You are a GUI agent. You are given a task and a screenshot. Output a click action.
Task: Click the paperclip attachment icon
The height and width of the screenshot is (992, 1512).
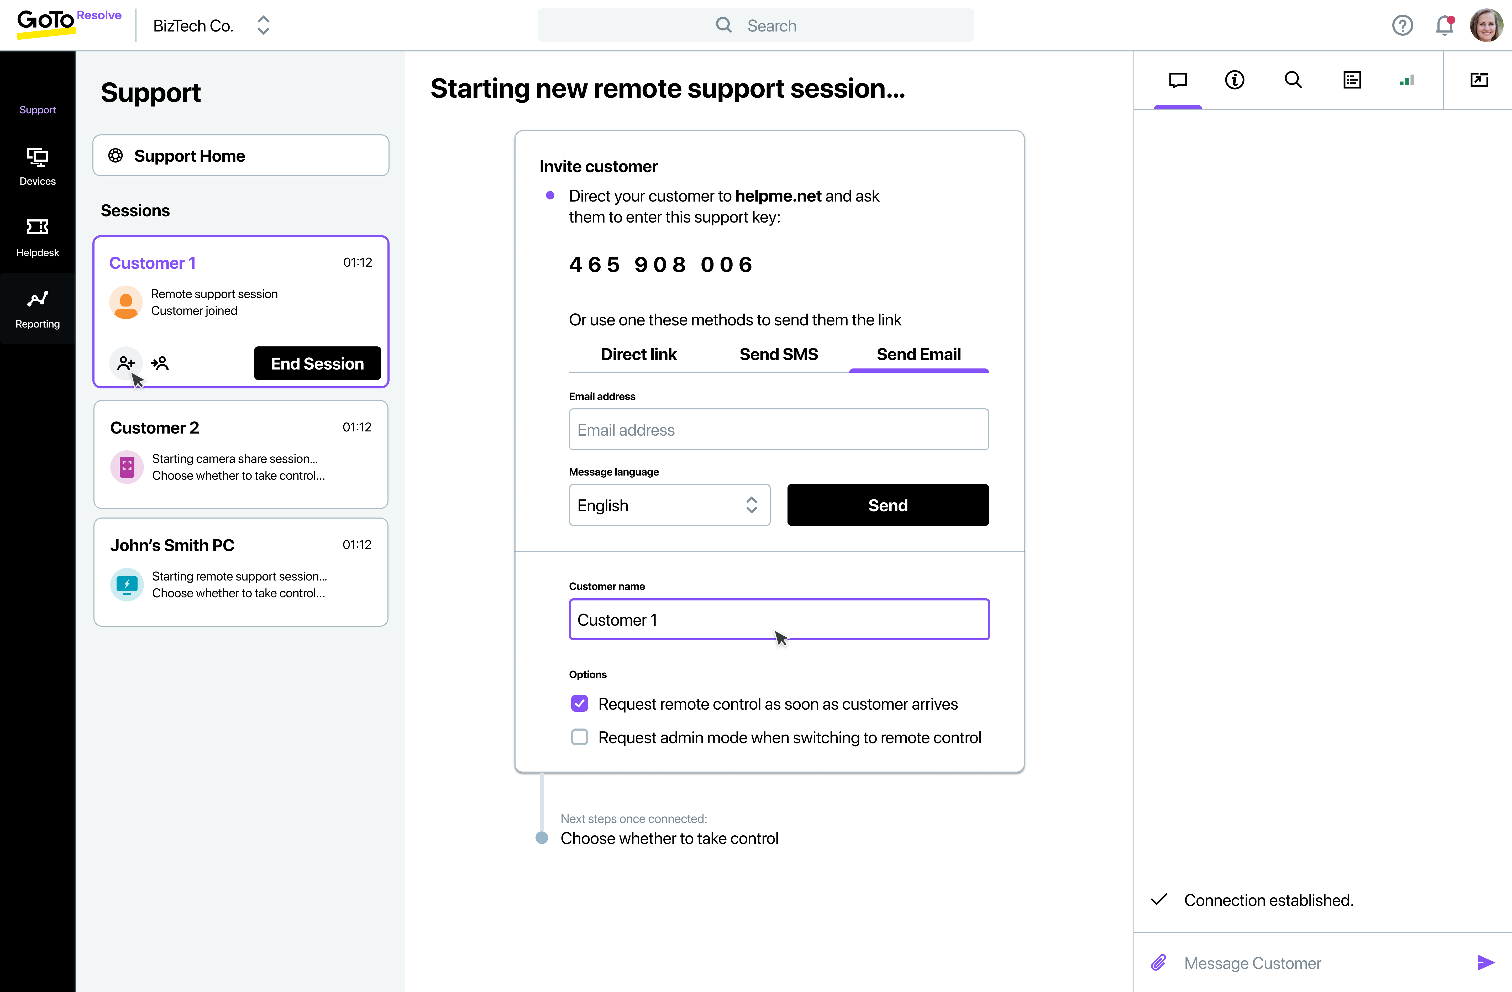(1159, 963)
